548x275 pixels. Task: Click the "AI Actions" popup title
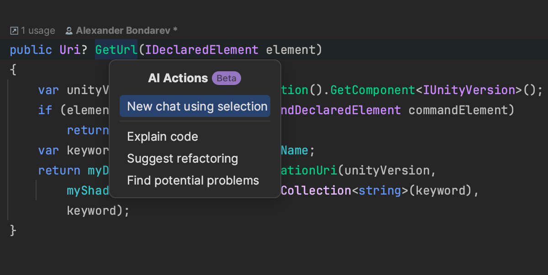[178, 78]
